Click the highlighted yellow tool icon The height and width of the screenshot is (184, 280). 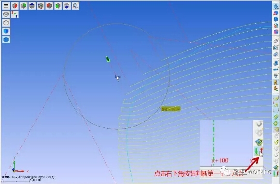pyautogui.click(x=276, y=82)
